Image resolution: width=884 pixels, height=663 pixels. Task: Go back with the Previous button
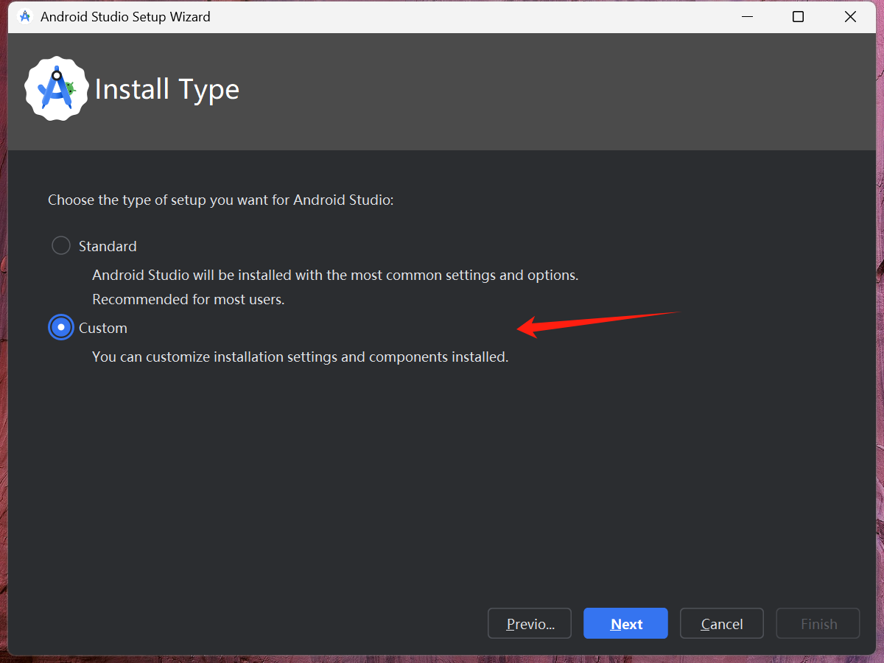[x=530, y=623]
